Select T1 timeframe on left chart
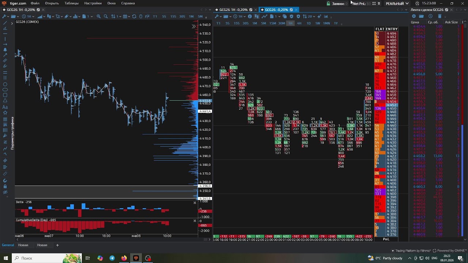468x263 pixels. pos(155,16)
